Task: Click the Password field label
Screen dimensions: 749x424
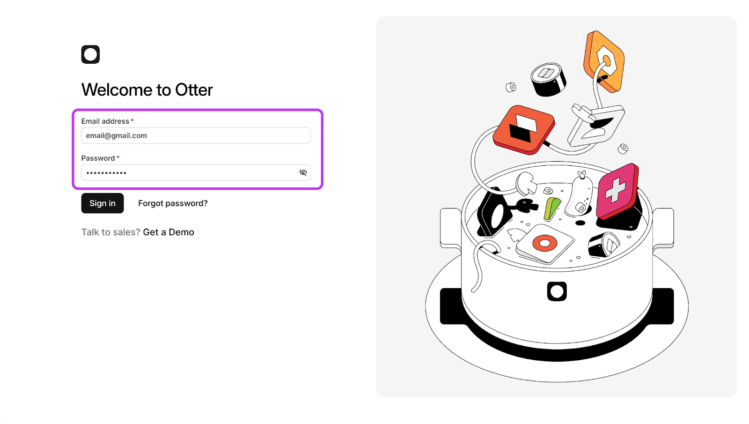Action: click(98, 158)
